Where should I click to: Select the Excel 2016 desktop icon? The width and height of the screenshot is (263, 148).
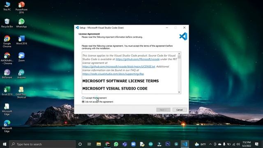click(x=7, y=91)
